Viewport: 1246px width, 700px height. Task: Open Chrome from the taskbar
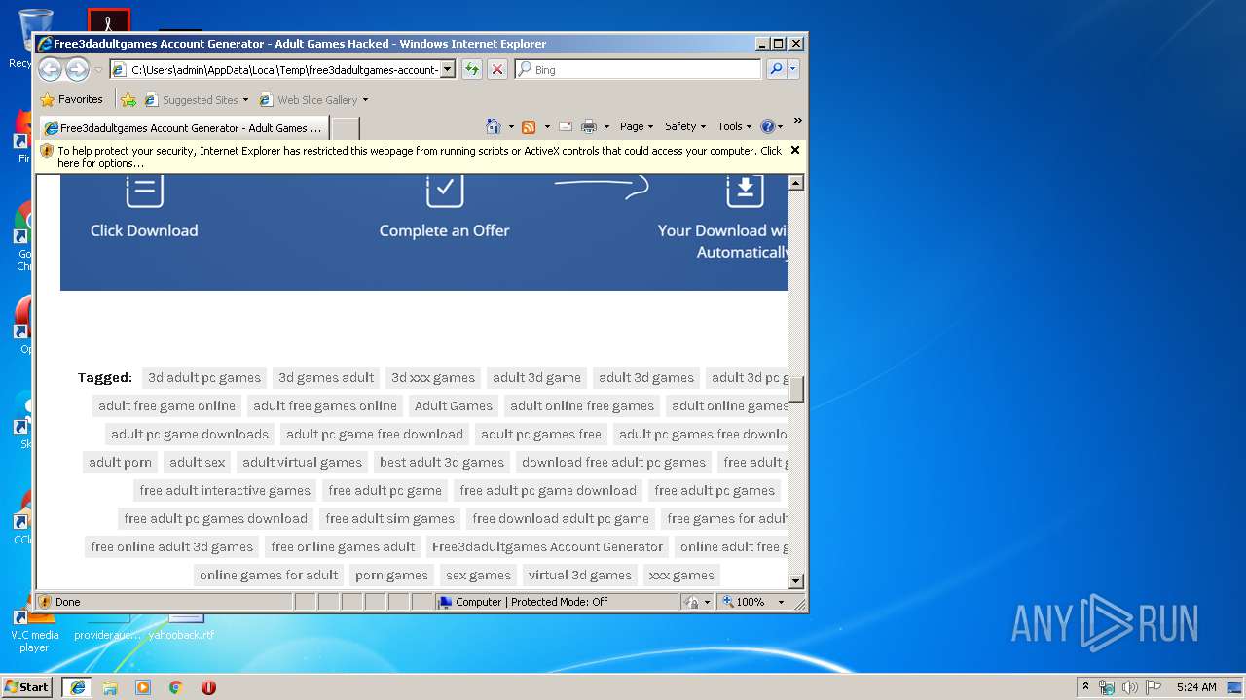coord(175,687)
